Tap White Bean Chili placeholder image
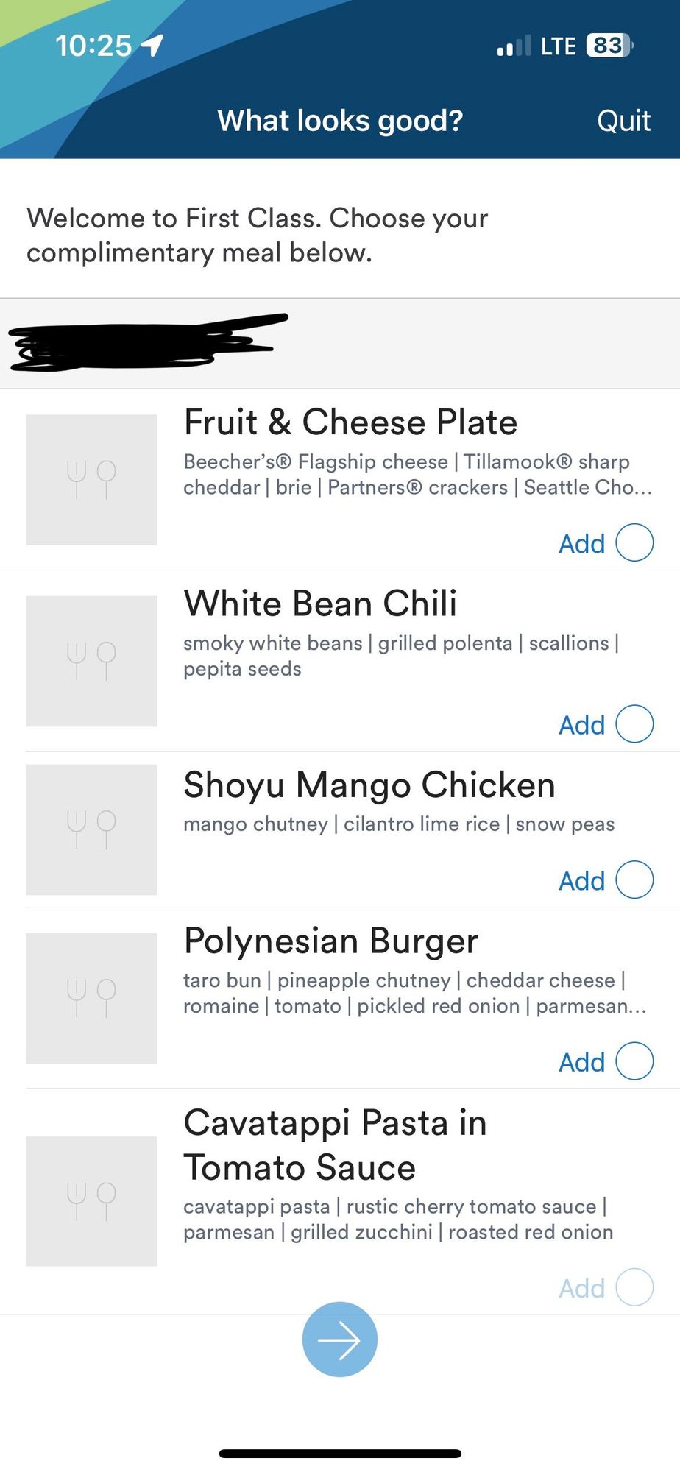The image size is (680, 1472). tap(91, 661)
